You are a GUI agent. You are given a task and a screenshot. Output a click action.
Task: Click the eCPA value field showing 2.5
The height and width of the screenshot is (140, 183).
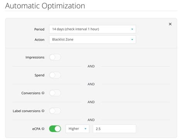[x=114, y=129]
